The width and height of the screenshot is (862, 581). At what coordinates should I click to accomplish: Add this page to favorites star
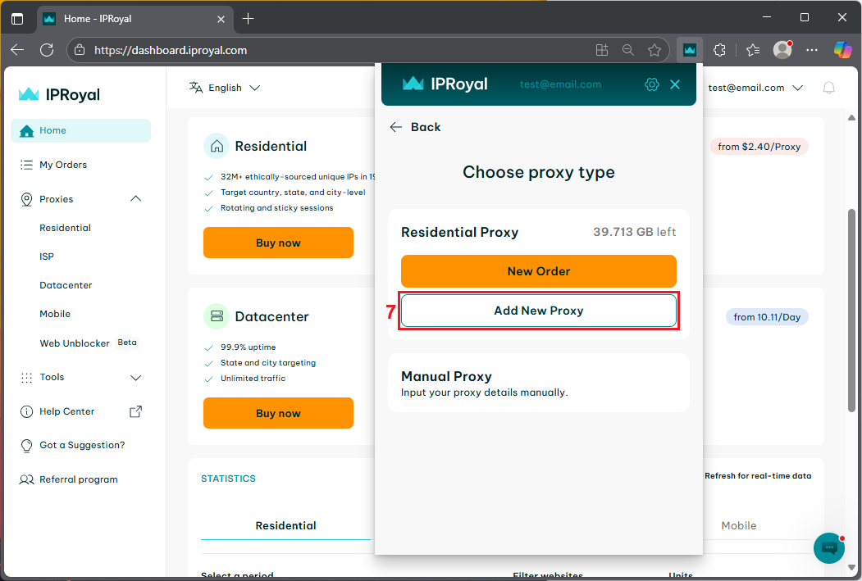[x=654, y=50]
